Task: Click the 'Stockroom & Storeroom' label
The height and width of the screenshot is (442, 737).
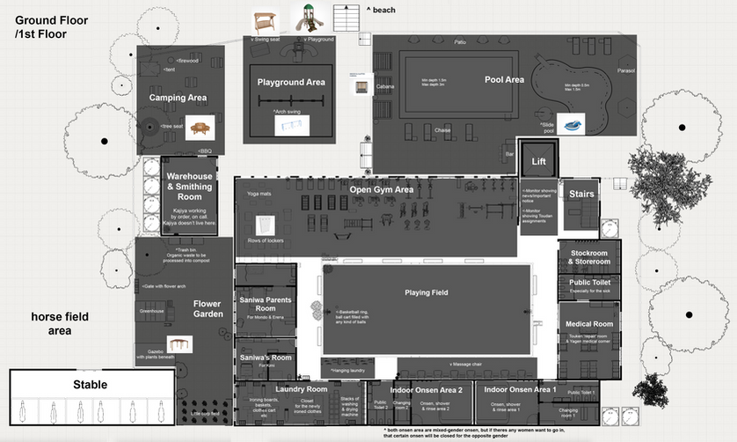Action: coord(589,257)
